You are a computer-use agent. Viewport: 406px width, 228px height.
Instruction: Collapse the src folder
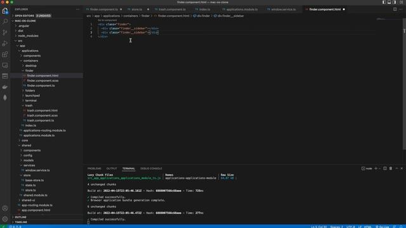click(20, 41)
